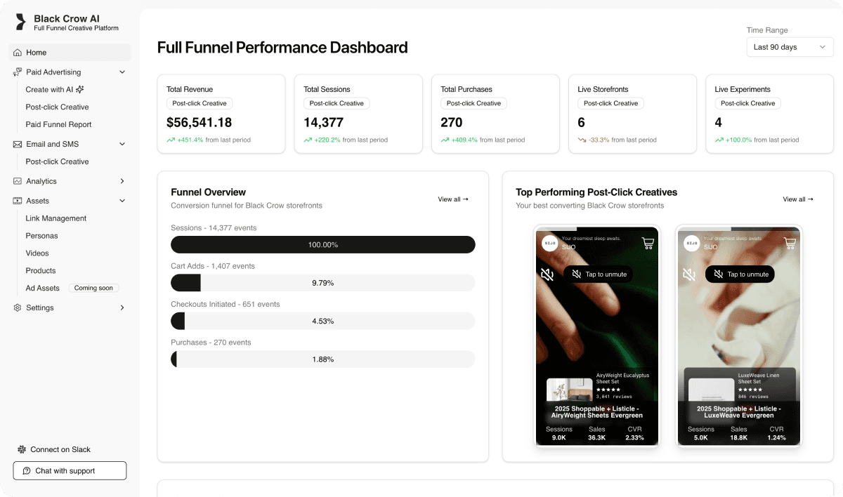Click the Cart Adds 9.79% funnel bar
The image size is (843, 497).
coord(323,283)
